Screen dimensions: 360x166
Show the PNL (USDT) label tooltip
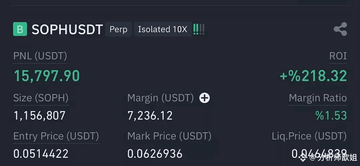coord(40,56)
